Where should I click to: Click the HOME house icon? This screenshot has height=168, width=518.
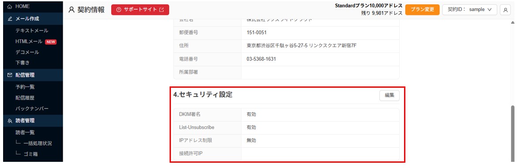point(9,6)
